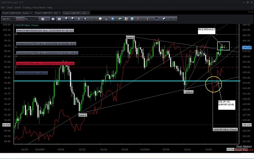Click the yellow note label icon
The image size is (254, 159).
[100, 19]
